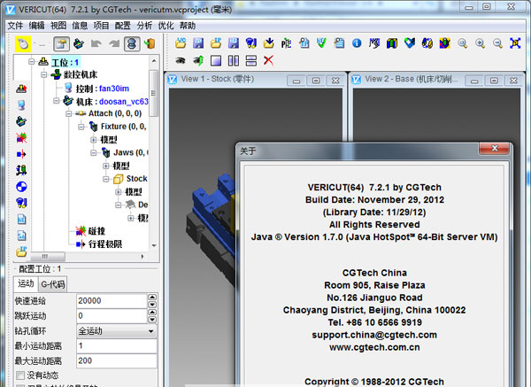The height and width of the screenshot is (387, 531).
Task: Click the eye view icon in second toolbar row
Action: point(181,59)
